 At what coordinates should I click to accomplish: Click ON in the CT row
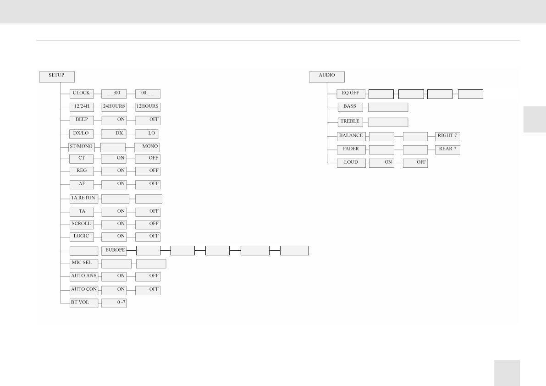coord(114,159)
